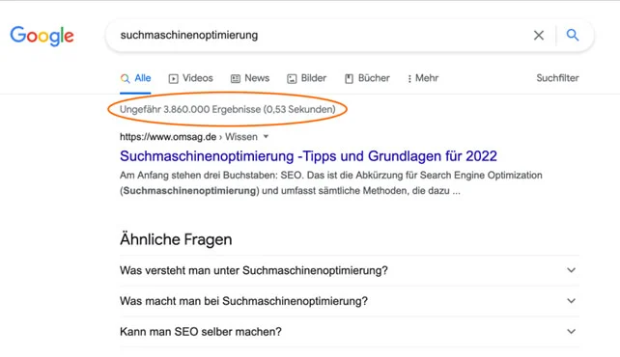Switch to the Videos tab
Image resolution: width=620 pixels, height=357 pixels.
tap(190, 78)
